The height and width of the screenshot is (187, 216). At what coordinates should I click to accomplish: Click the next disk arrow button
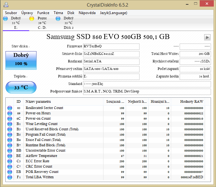pyautogui.click(x=207, y=37)
